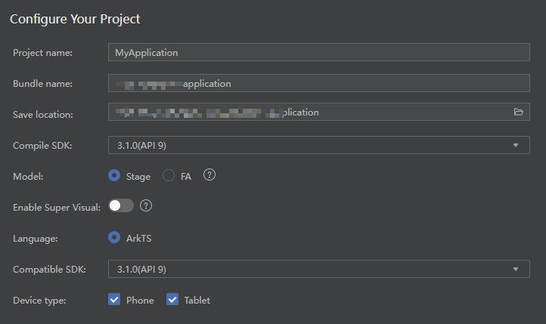Uncheck the Tablet device type checkbox
Image resolution: width=546 pixels, height=324 pixels.
tap(172, 299)
